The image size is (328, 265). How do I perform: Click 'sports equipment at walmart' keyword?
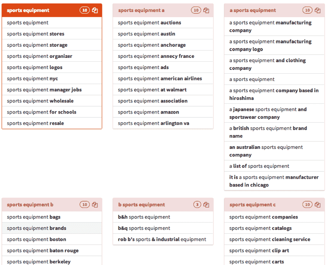(x=163, y=90)
